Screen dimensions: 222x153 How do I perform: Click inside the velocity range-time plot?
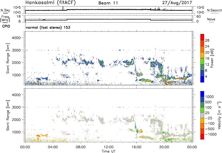coord(109,115)
